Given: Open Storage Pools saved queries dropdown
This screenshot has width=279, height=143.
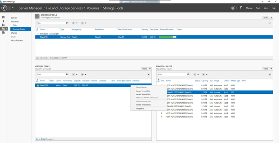Looking at the screenshot, I should pyautogui.click(x=84, y=23).
